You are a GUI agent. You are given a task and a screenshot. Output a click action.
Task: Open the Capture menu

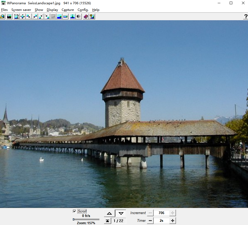[68, 10]
